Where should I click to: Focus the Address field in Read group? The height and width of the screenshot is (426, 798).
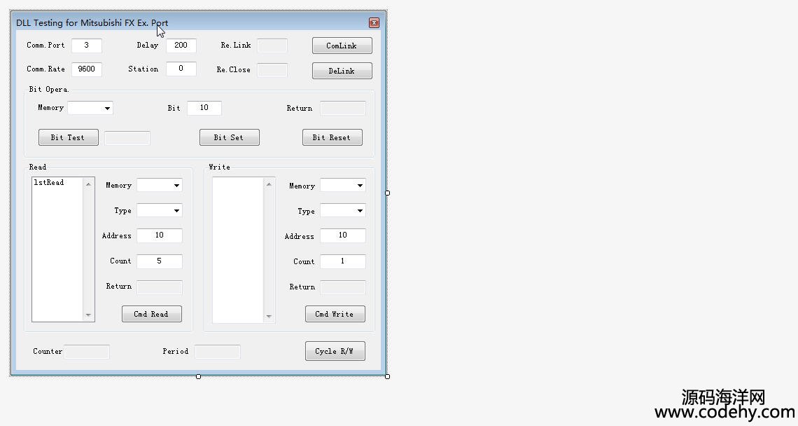click(x=160, y=235)
